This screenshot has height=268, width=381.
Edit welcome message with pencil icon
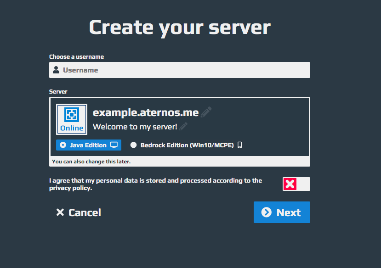click(x=183, y=126)
